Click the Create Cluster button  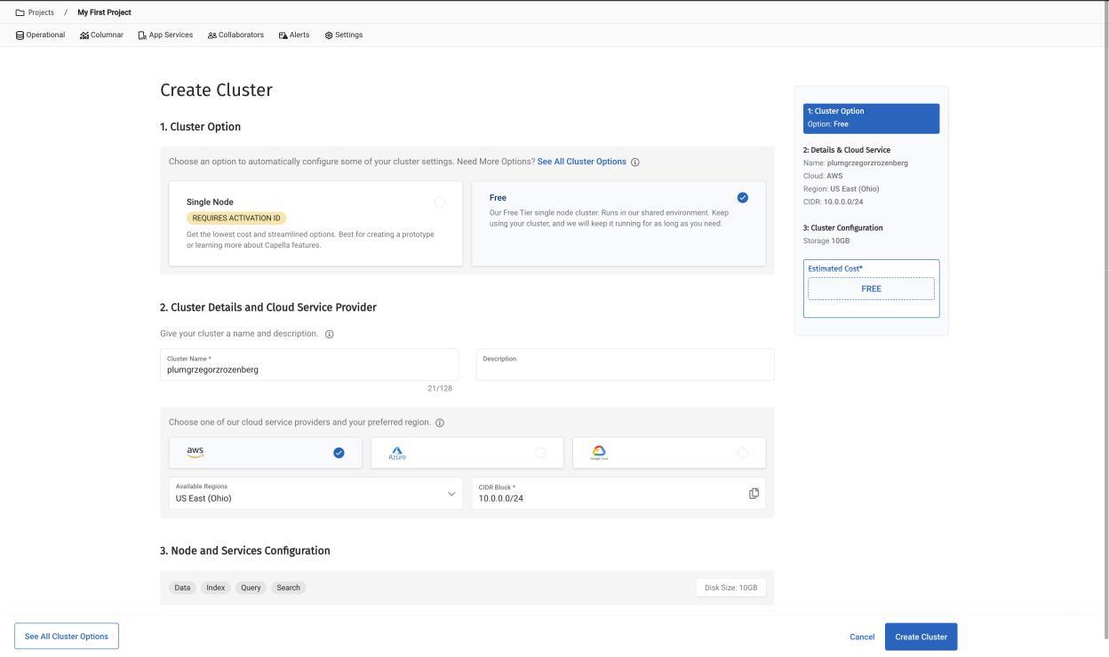[921, 637]
